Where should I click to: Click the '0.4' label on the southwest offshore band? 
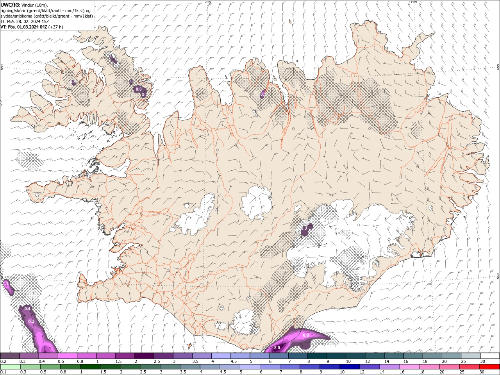click(x=27, y=309)
